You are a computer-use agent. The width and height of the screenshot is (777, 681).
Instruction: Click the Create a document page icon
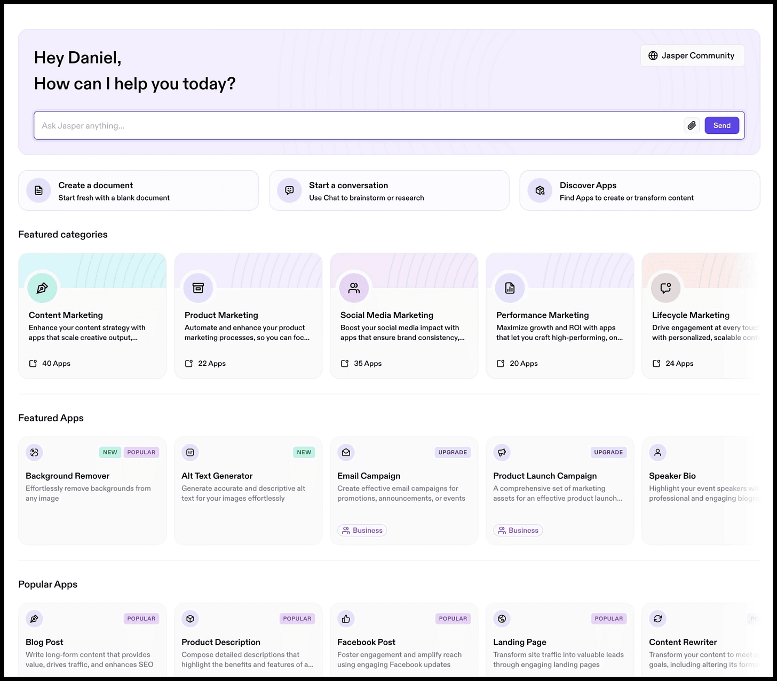pos(39,190)
